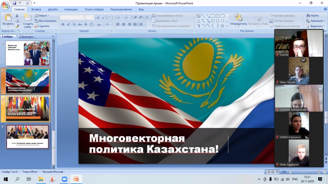The image size is (328, 184).
Task: Toggle Italic (К) formatting
Action: click(x=68, y=25)
